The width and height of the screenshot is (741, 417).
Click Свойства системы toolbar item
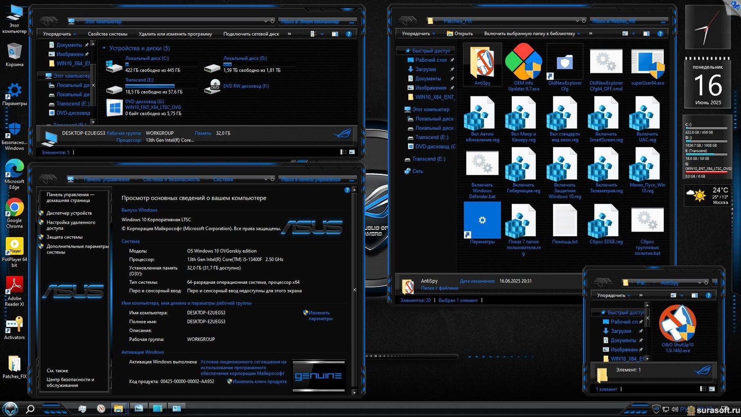[x=107, y=34]
